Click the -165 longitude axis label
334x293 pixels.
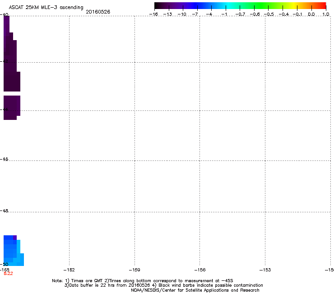pos(5,270)
